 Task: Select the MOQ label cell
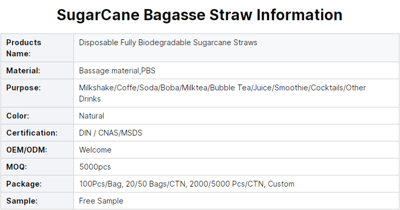click(x=37, y=167)
